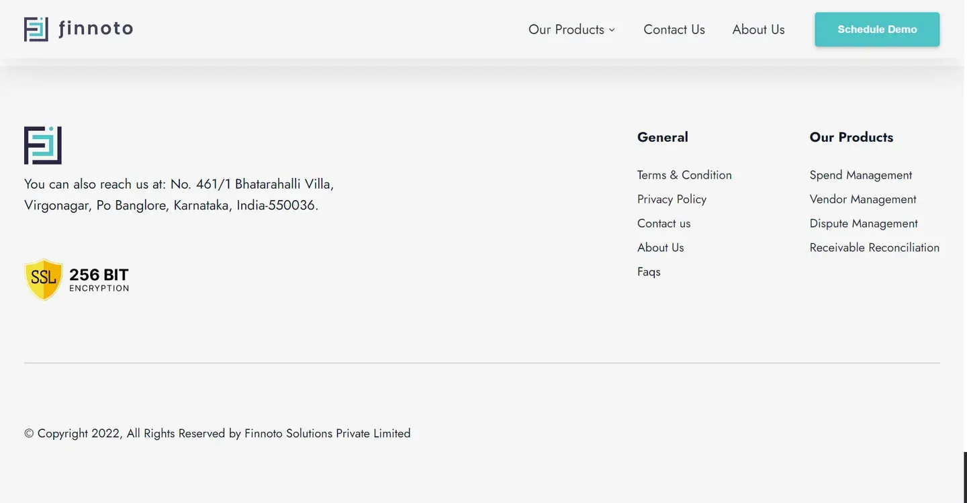Go to Dispute Management page
Viewport: 967px width, 503px height.
pyautogui.click(x=864, y=223)
